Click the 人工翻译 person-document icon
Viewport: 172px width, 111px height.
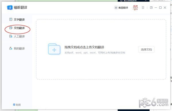(x=11, y=36)
